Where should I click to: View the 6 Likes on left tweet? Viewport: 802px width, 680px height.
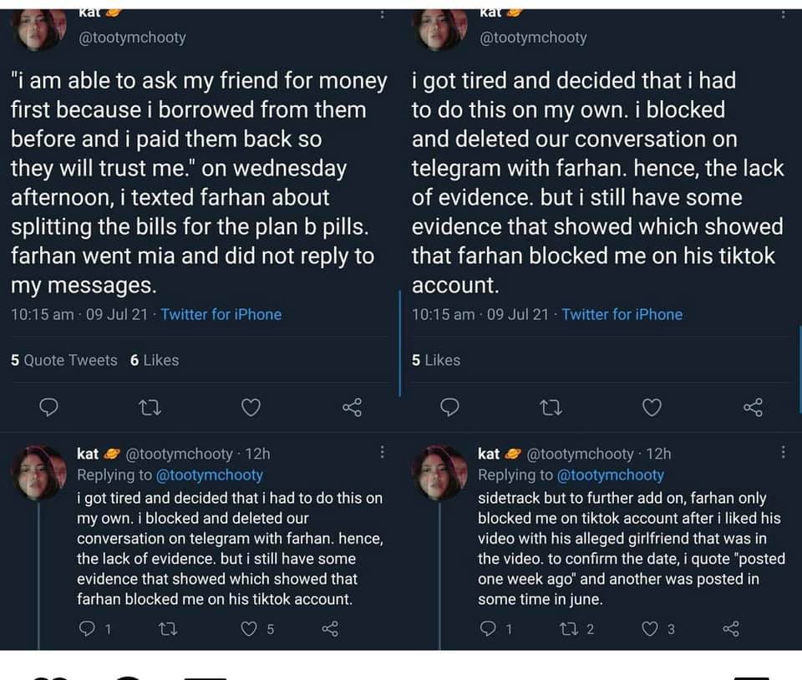point(155,360)
